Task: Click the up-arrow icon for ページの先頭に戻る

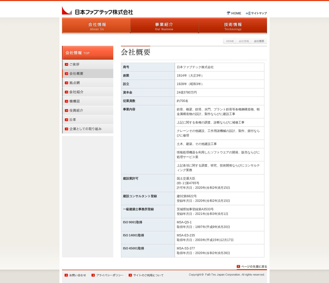Action: (239, 267)
